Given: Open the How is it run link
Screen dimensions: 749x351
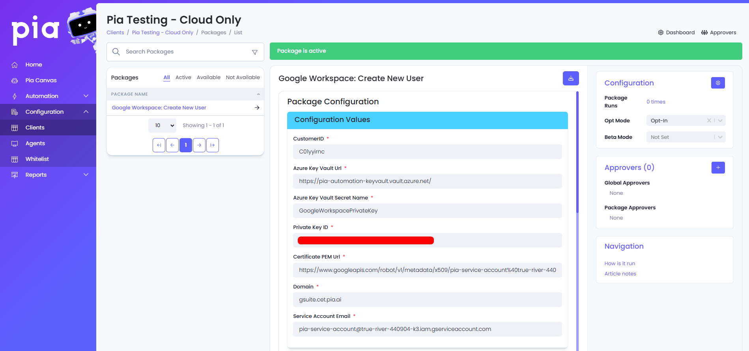Looking at the screenshot, I should tap(620, 264).
